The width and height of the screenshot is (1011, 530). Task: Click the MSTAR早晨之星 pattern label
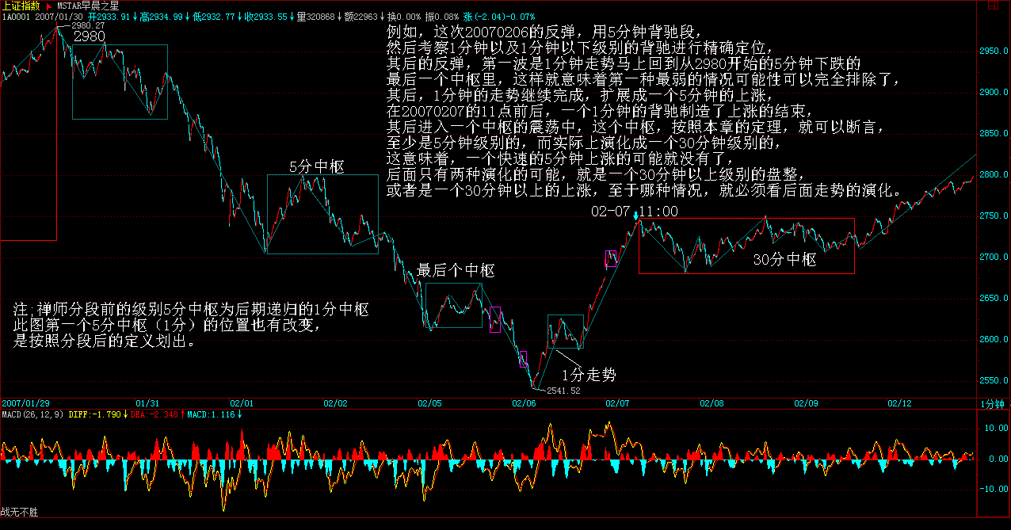(x=86, y=6)
